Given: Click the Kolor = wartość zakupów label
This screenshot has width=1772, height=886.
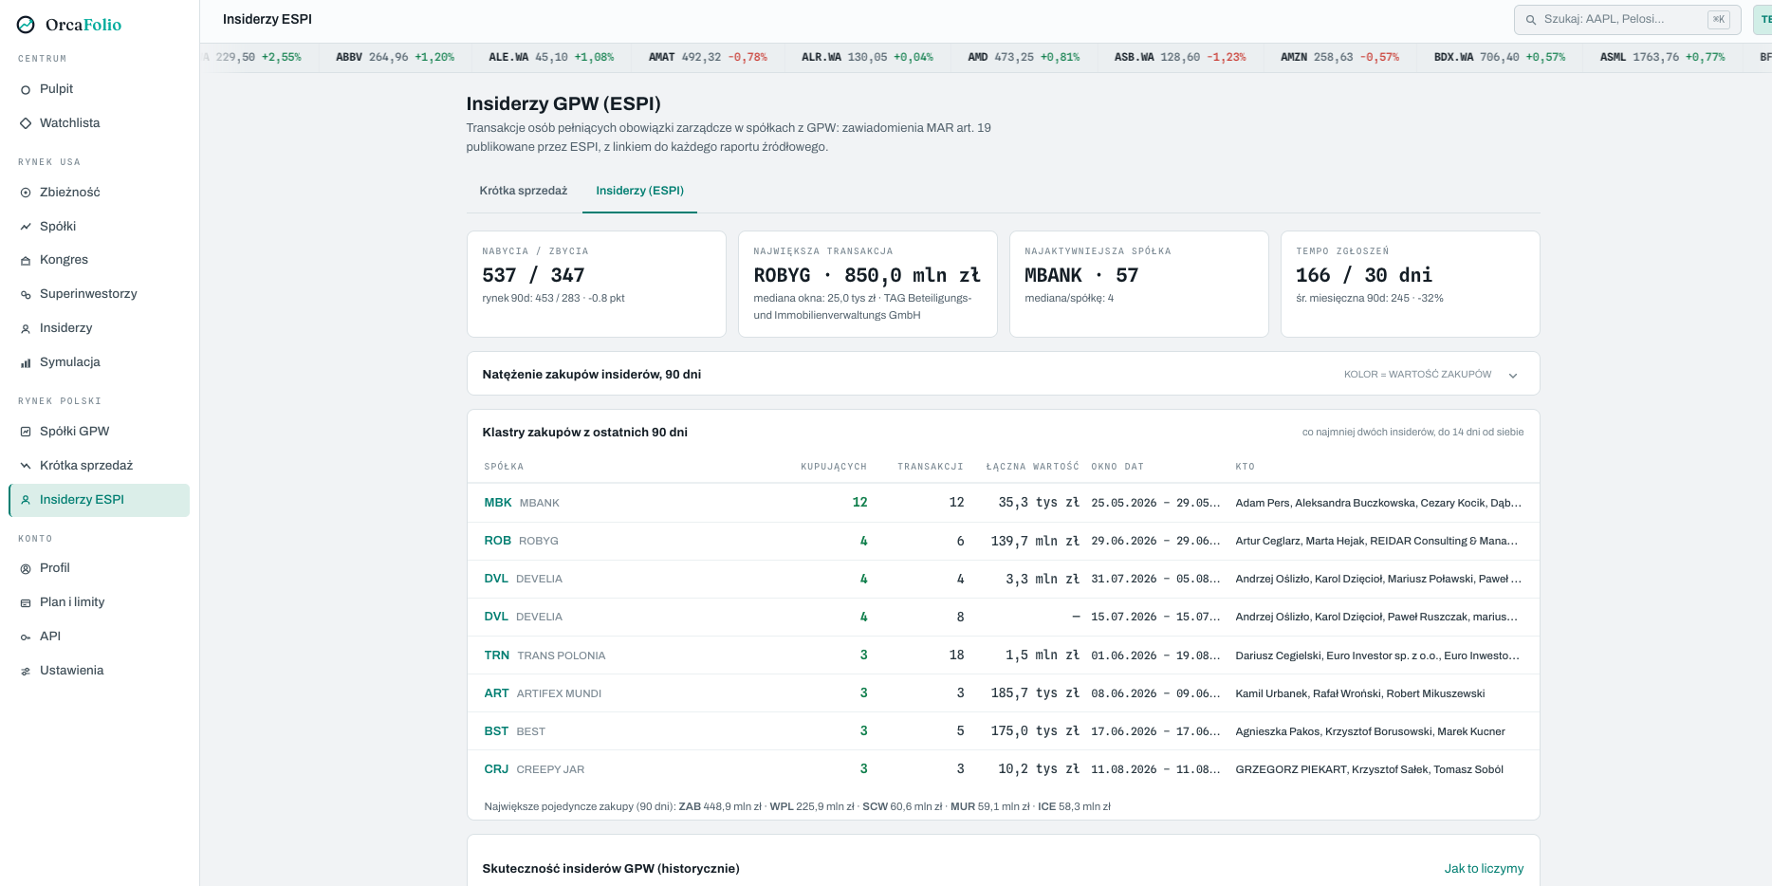Looking at the screenshot, I should (1417, 375).
